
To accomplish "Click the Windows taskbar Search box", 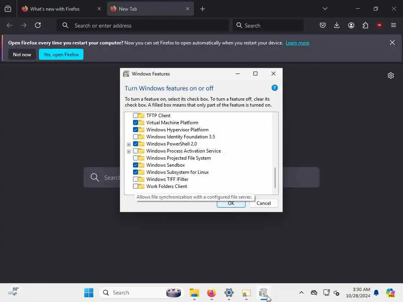I will (142, 293).
